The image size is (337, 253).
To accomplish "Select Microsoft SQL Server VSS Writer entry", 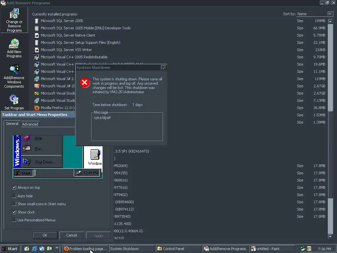I will (66, 50).
